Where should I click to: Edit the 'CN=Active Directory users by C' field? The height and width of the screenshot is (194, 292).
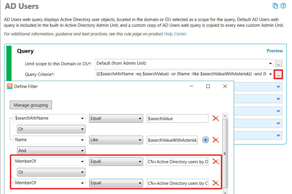tap(177, 183)
